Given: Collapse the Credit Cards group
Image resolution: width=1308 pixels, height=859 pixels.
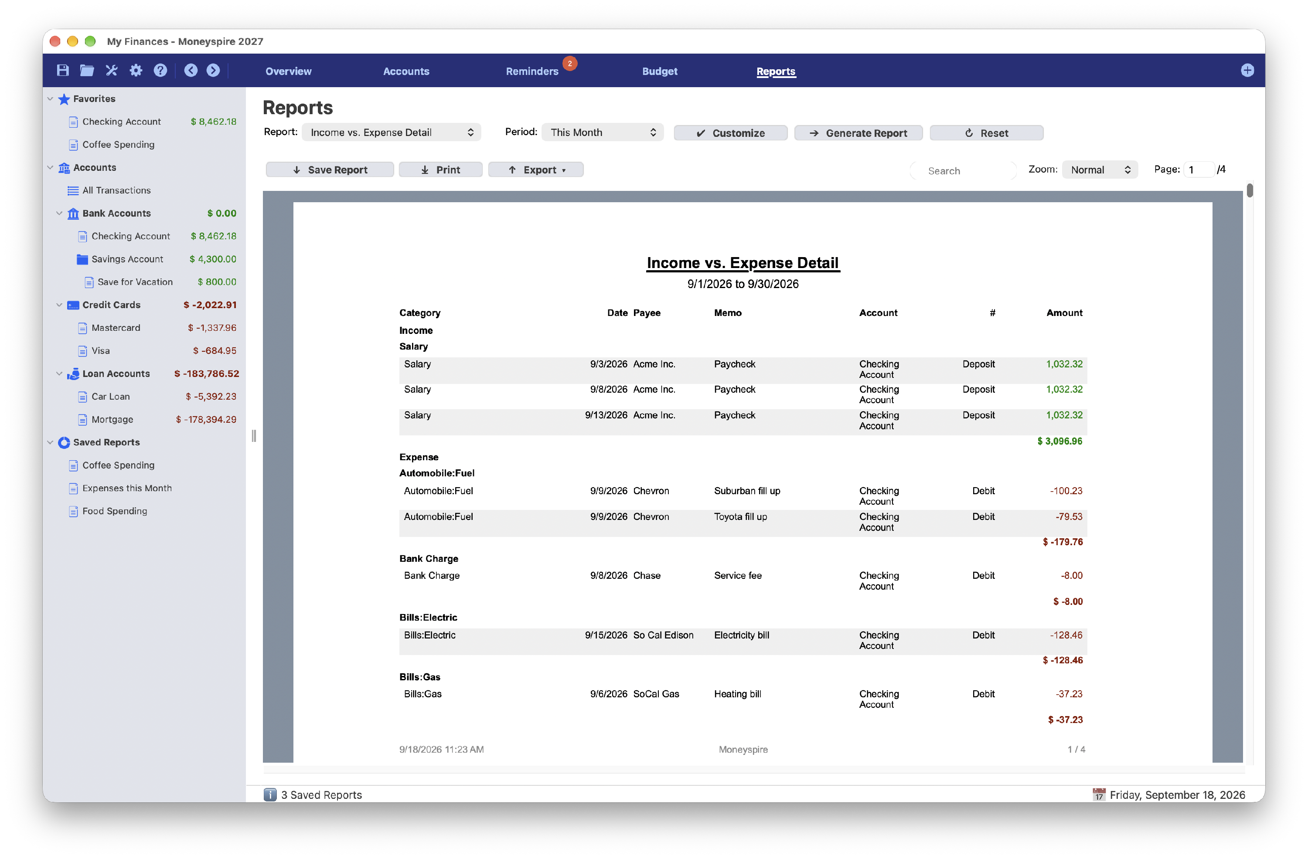Looking at the screenshot, I should pos(59,305).
